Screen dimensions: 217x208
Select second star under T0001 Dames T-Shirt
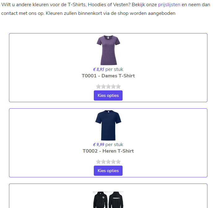click(x=103, y=87)
